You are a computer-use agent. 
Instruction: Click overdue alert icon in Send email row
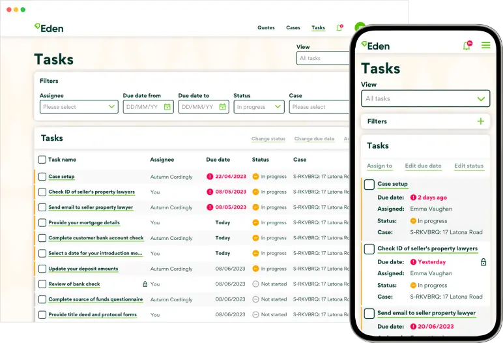pos(210,207)
